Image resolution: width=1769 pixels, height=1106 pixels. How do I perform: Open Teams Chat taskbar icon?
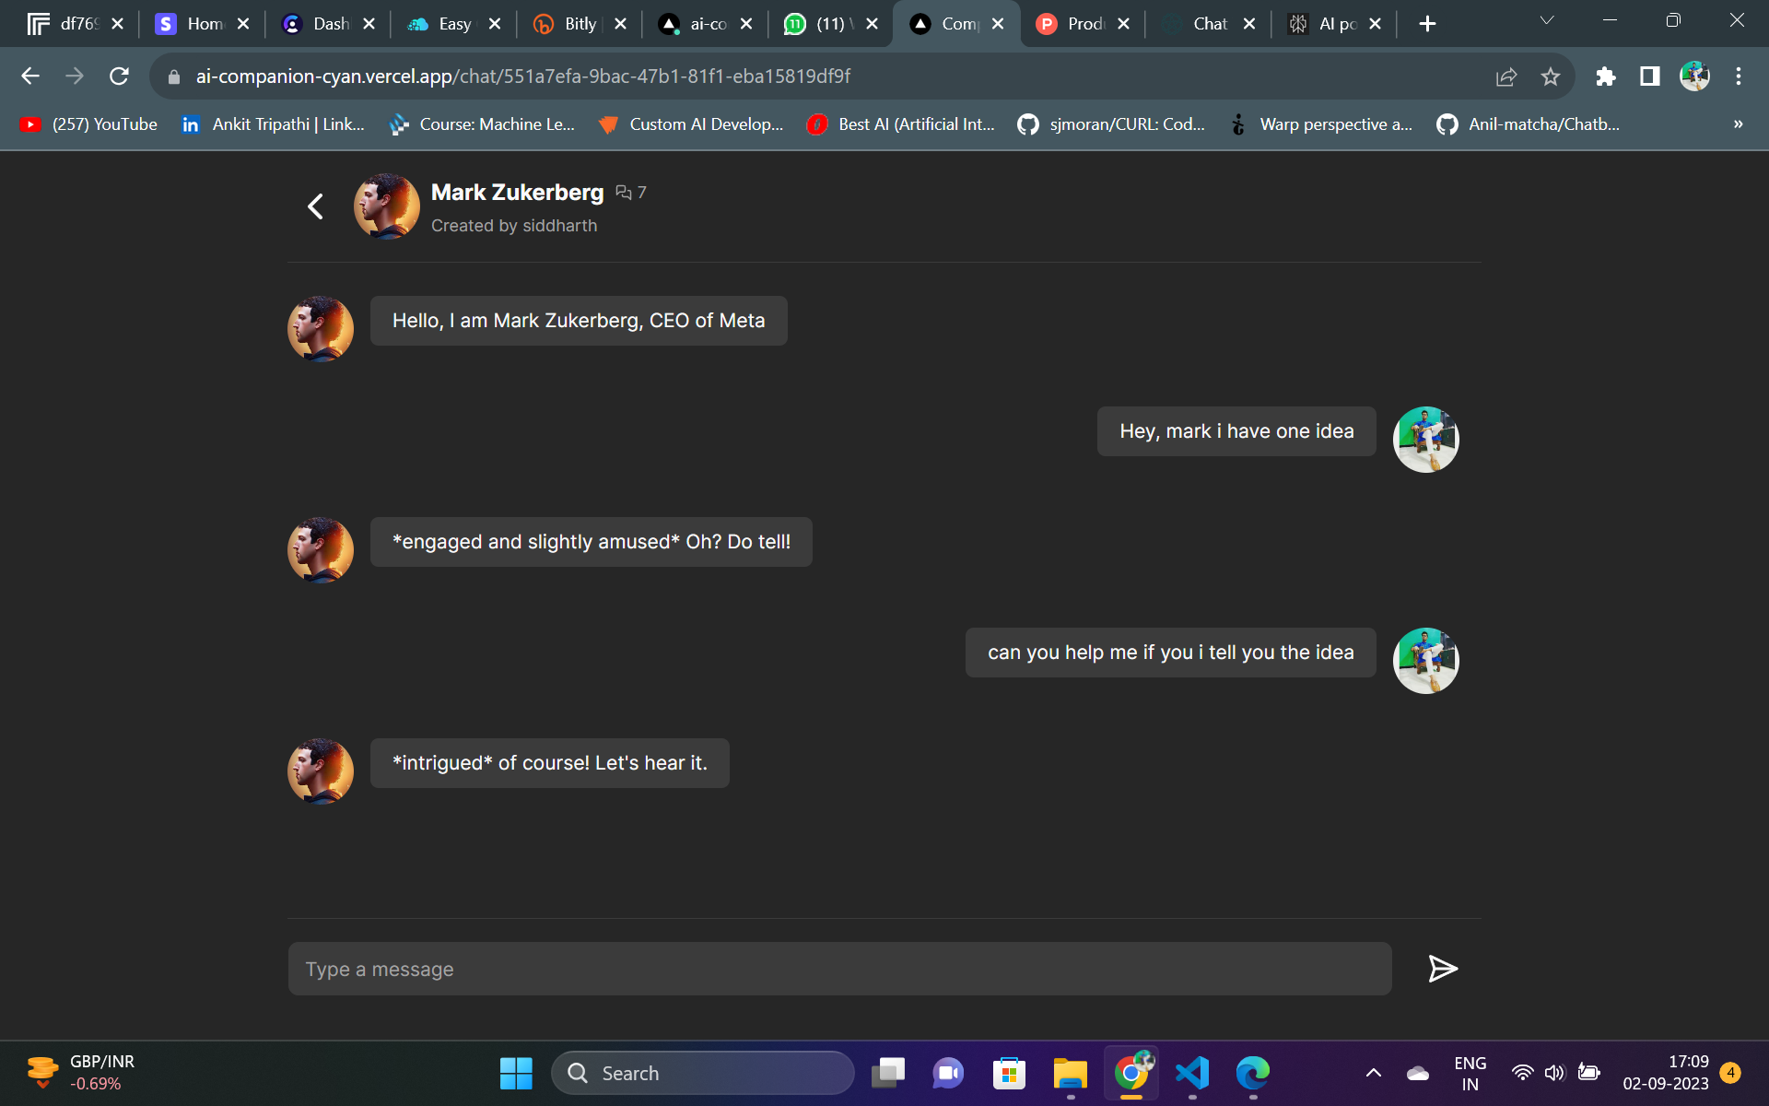[x=948, y=1073]
